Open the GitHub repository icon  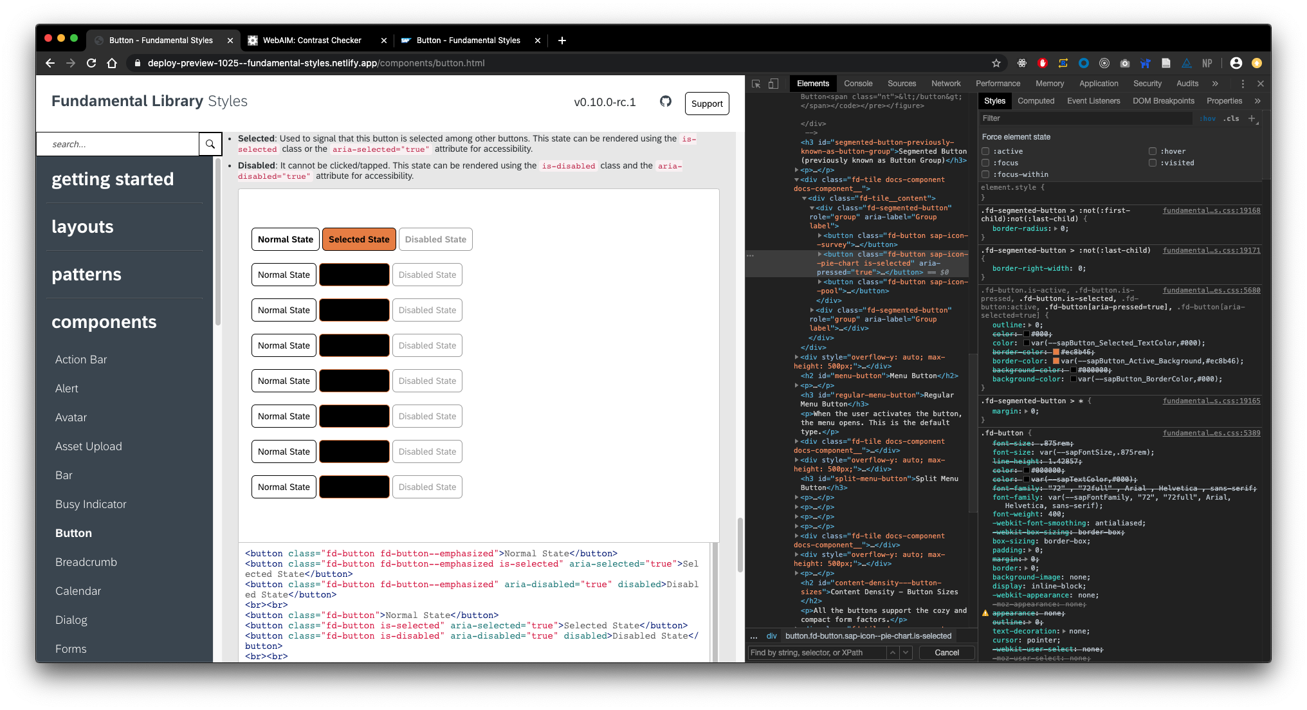[x=666, y=102]
